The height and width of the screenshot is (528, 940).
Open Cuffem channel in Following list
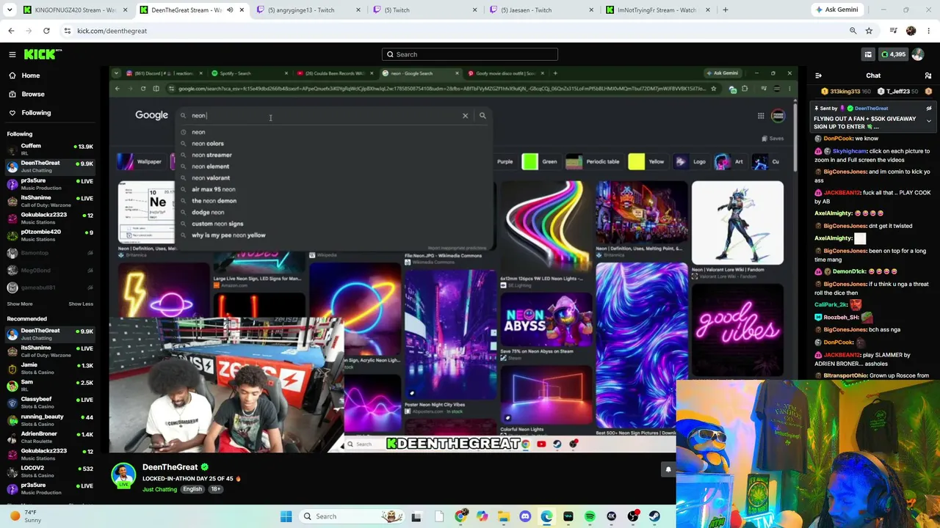[x=50, y=149]
